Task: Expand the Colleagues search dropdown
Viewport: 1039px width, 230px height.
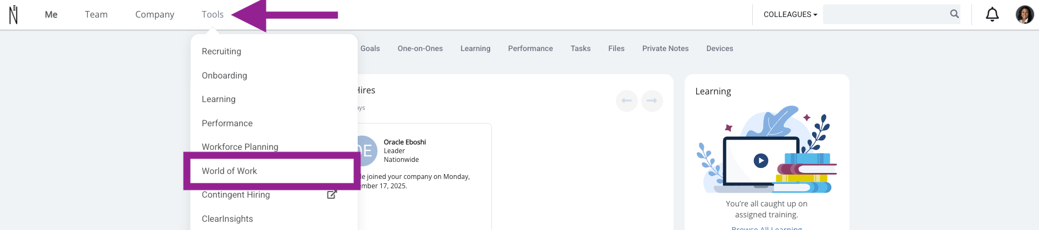Action: [790, 14]
